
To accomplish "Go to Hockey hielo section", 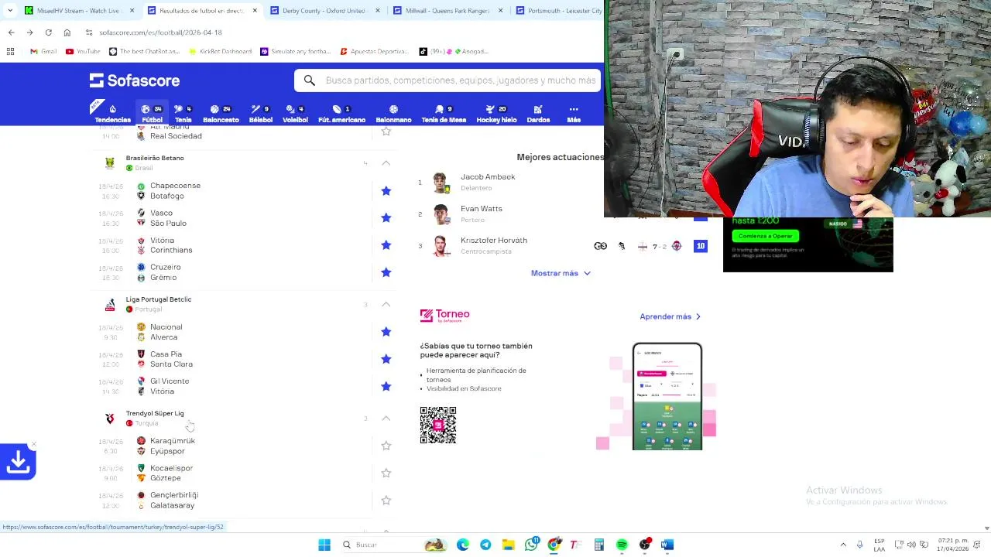I will coord(496,114).
